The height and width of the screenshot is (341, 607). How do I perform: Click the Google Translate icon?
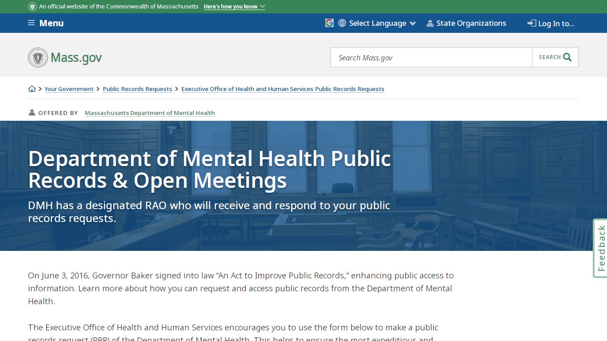click(x=329, y=23)
